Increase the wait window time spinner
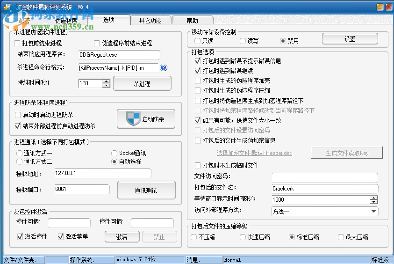394x264 pixels. pos(373,198)
